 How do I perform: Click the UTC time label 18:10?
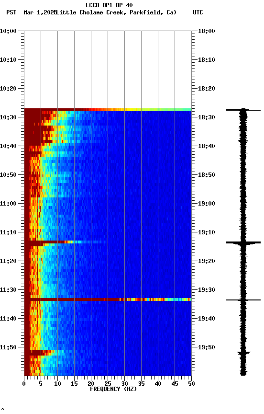(207, 60)
